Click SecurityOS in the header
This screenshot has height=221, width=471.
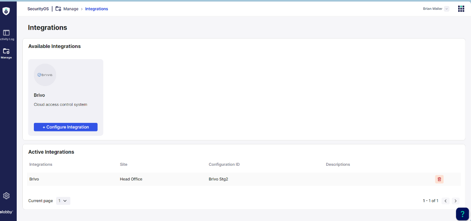click(38, 9)
